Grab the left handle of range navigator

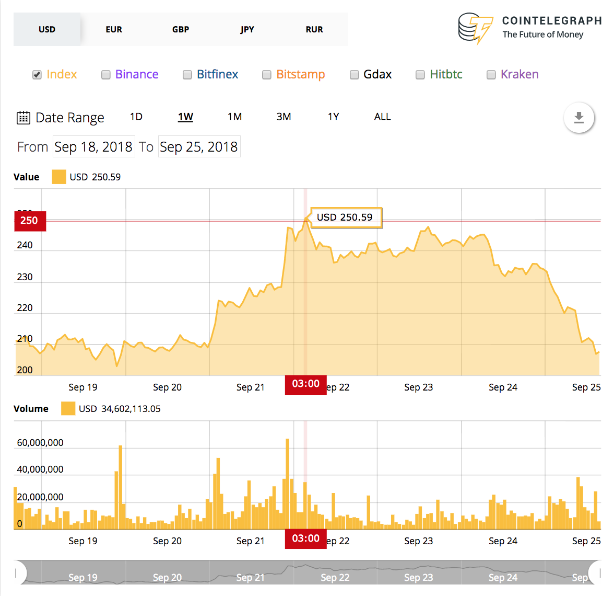tap(16, 573)
